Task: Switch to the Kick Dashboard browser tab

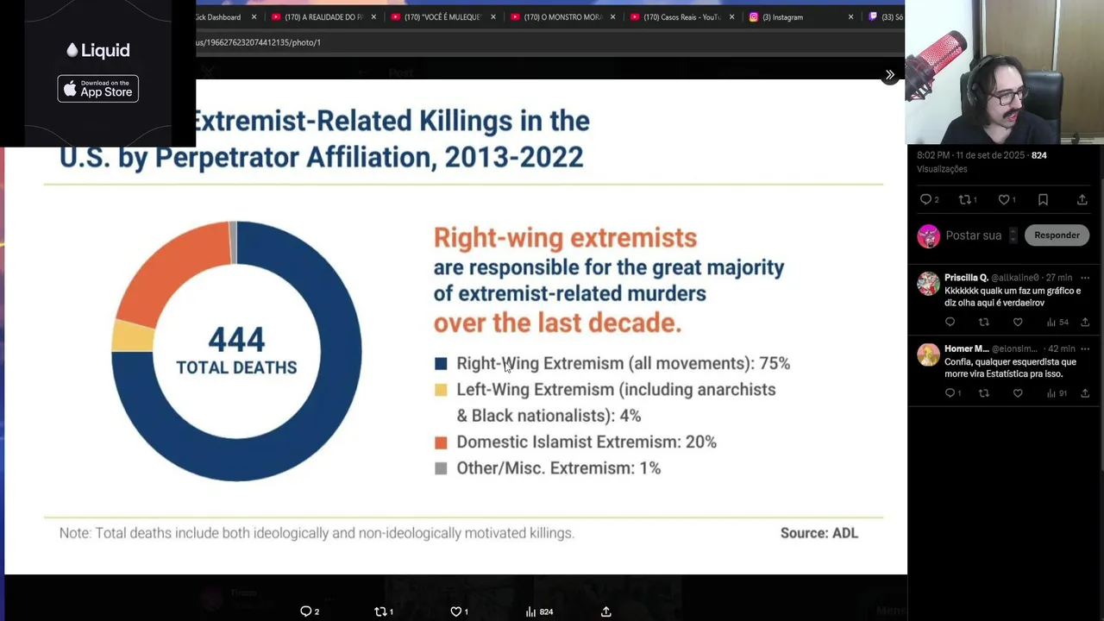Action: click(220, 17)
